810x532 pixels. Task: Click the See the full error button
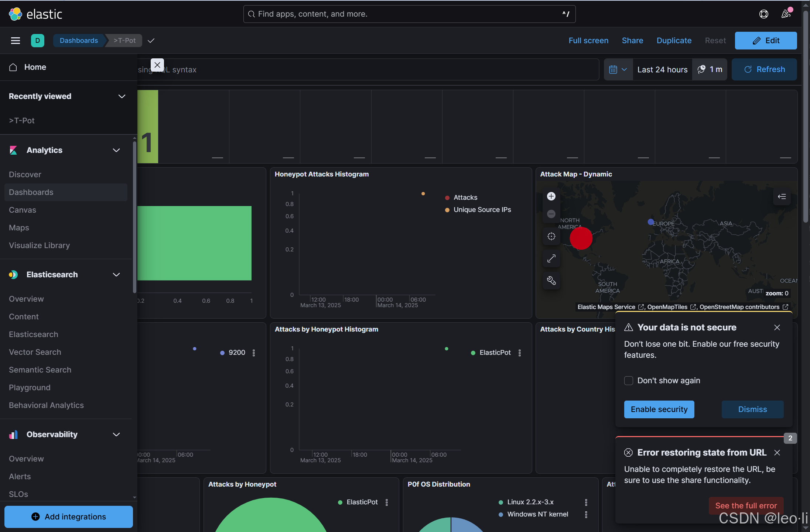[746, 505]
